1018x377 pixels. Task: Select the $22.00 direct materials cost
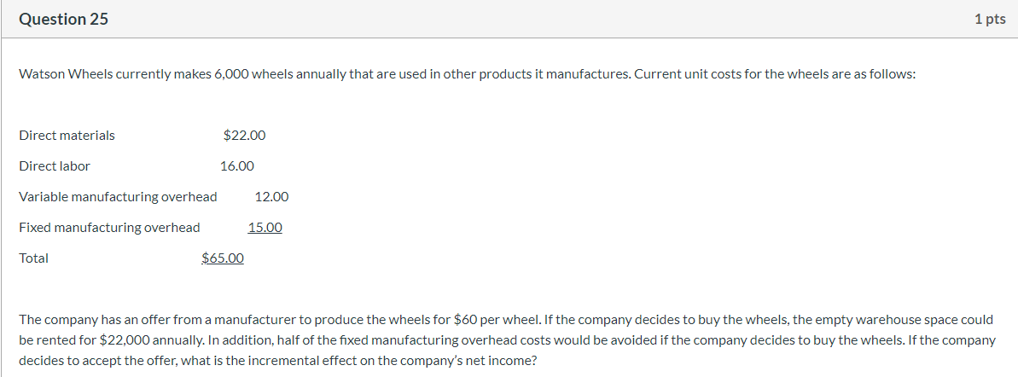(x=244, y=136)
